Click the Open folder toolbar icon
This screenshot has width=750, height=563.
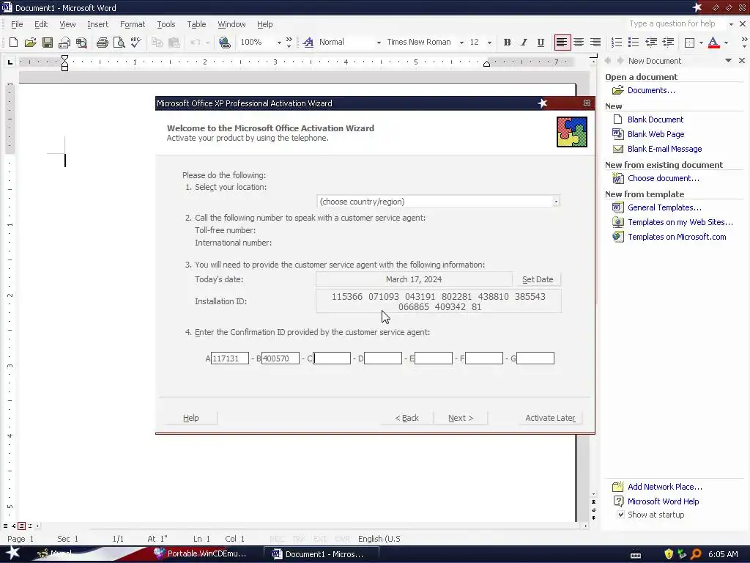coord(30,43)
